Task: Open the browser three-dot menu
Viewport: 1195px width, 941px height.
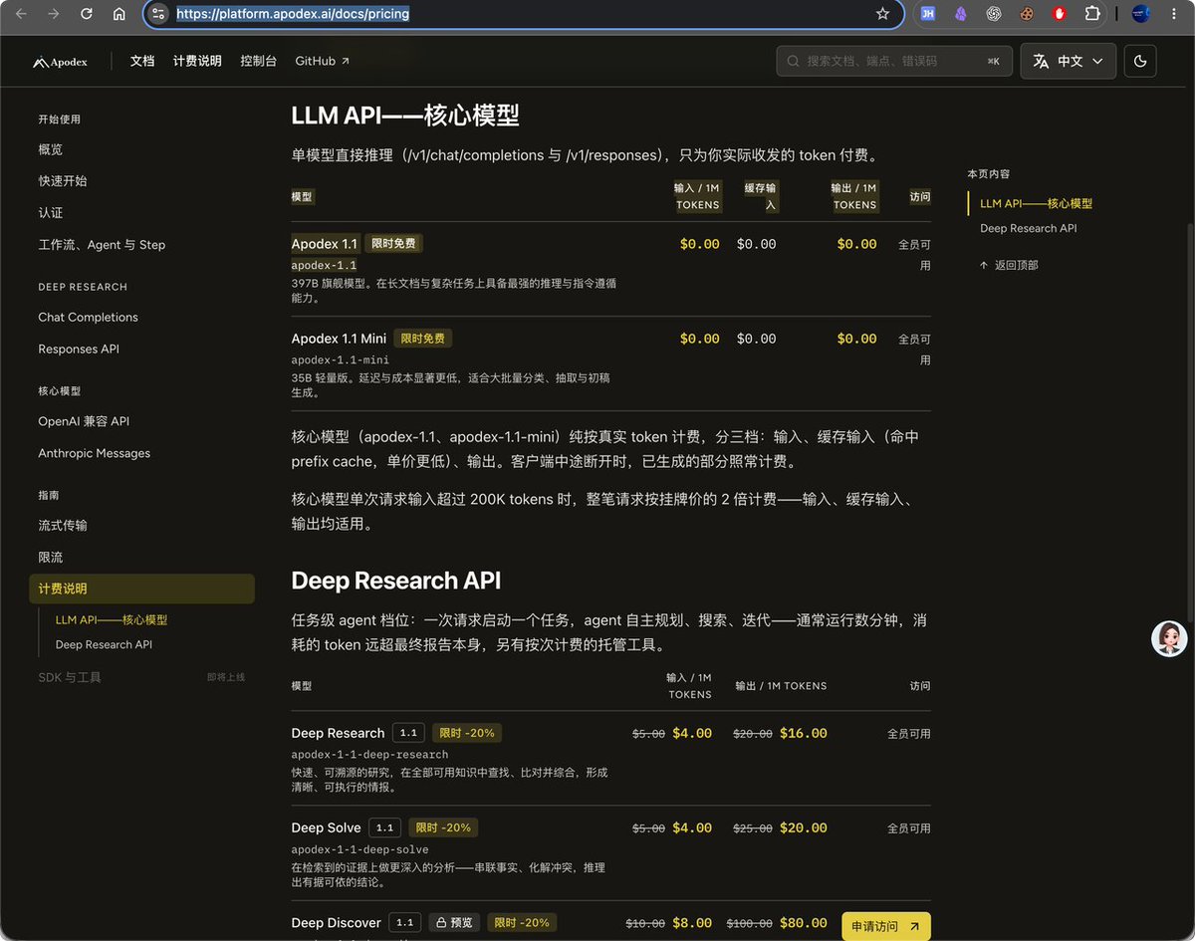Action: [1174, 14]
